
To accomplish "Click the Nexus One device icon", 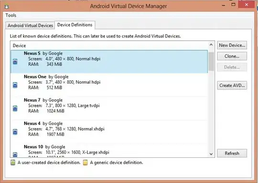I will point(15,85).
